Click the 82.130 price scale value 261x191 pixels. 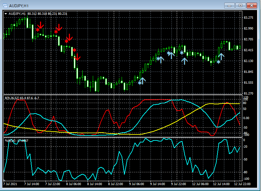pyautogui.click(x=248, y=61)
